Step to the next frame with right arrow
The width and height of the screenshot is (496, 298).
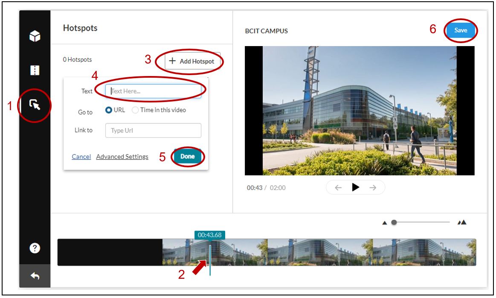point(373,187)
